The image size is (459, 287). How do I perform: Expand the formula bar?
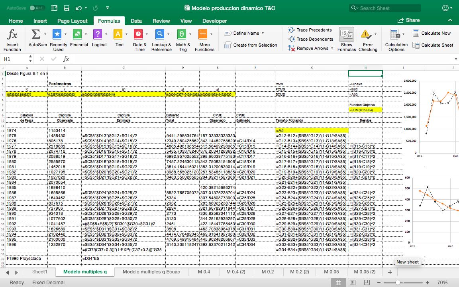[456, 59]
